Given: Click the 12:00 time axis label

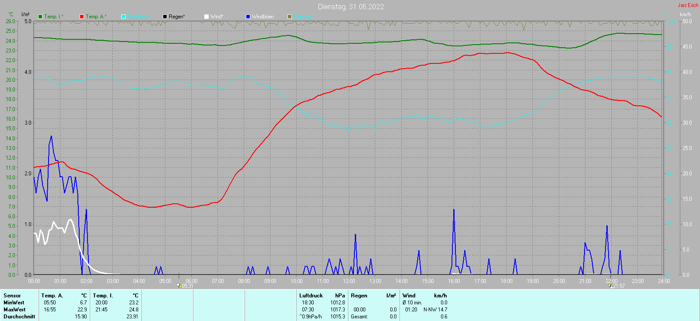Looking at the screenshot, I should [x=349, y=281].
